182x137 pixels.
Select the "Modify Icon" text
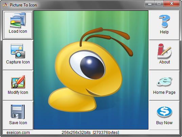[18, 92]
